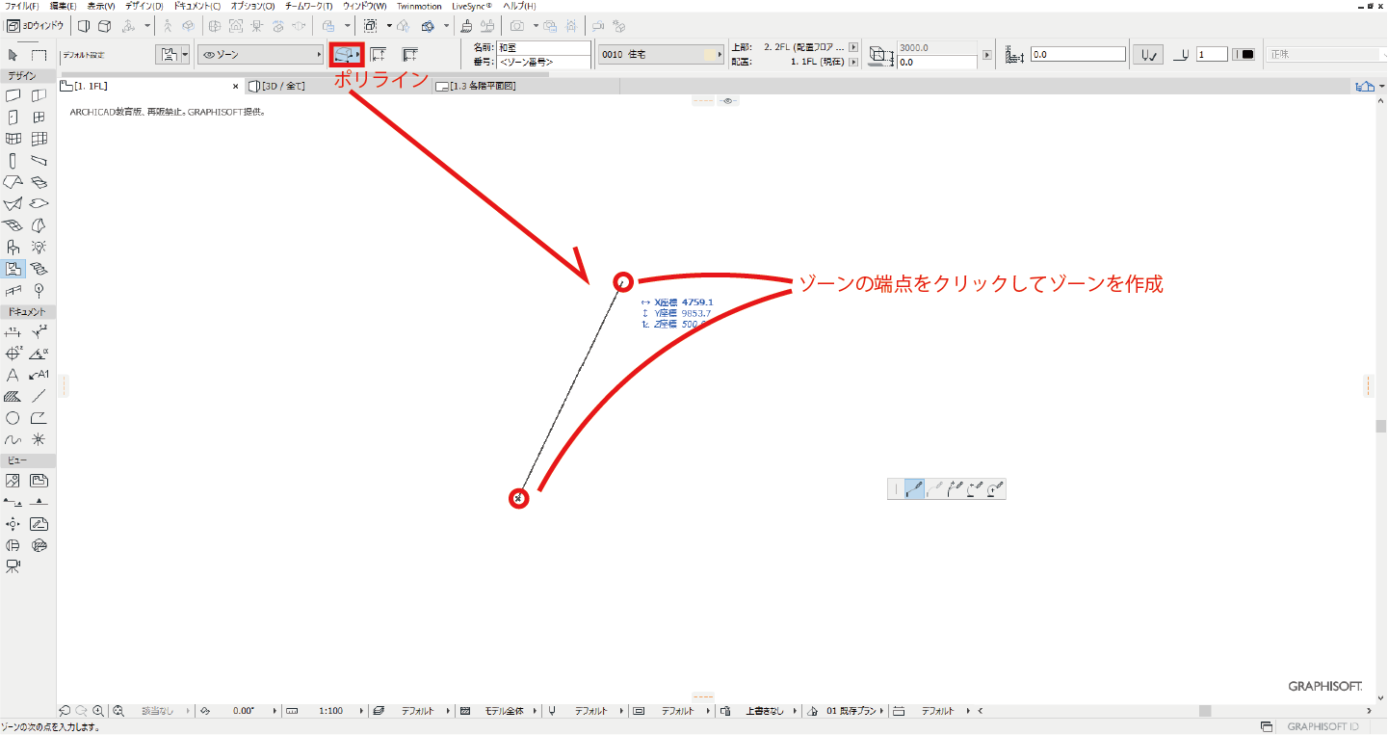Select the Camera tool in toolbox
1388x735 pixels.
click(13, 567)
